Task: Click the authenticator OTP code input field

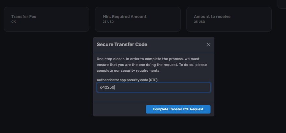Action: [154, 88]
